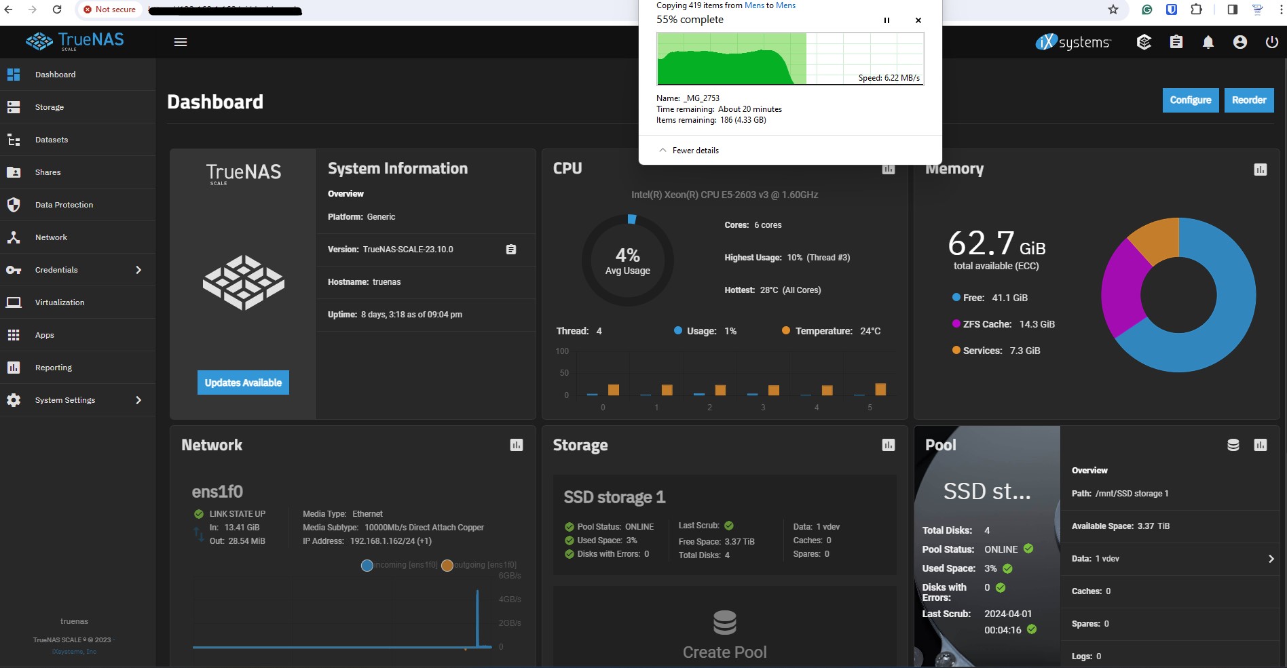
Task: Click the Configure dashboard button
Action: click(x=1190, y=100)
